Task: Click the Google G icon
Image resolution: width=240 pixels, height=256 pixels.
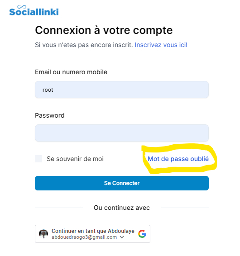Action: [x=142, y=234]
